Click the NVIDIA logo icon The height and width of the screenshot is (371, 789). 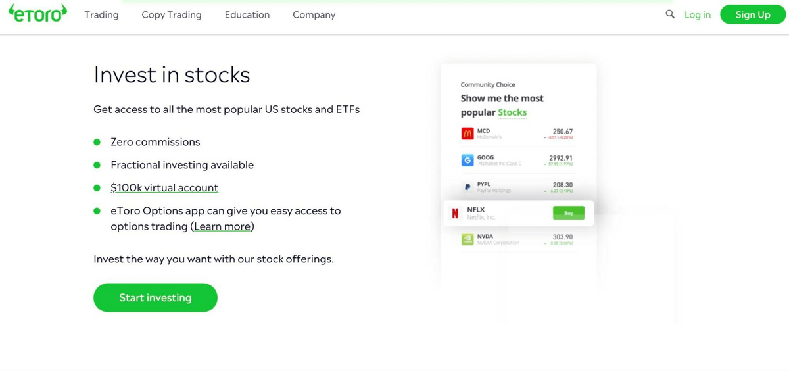coord(467,239)
